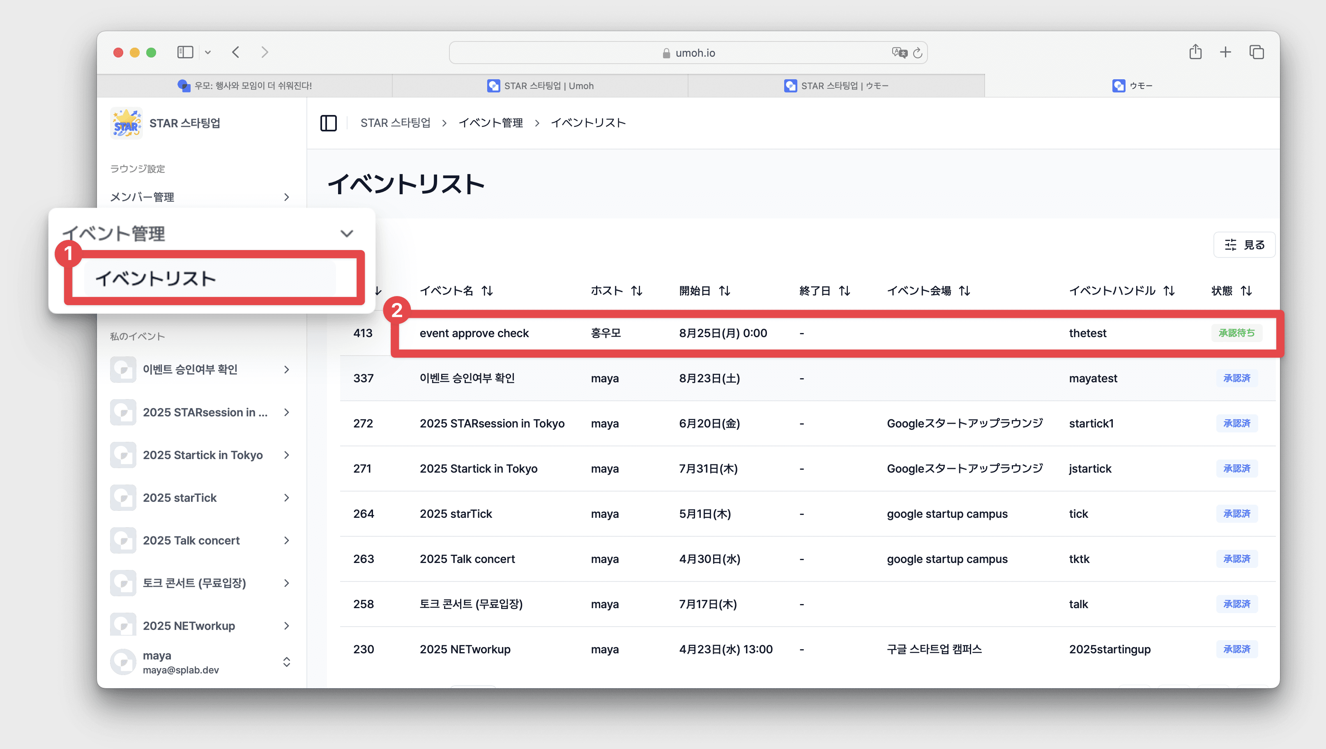Open the Share icon in Safari toolbar
The width and height of the screenshot is (1326, 749).
click(1195, 52)
